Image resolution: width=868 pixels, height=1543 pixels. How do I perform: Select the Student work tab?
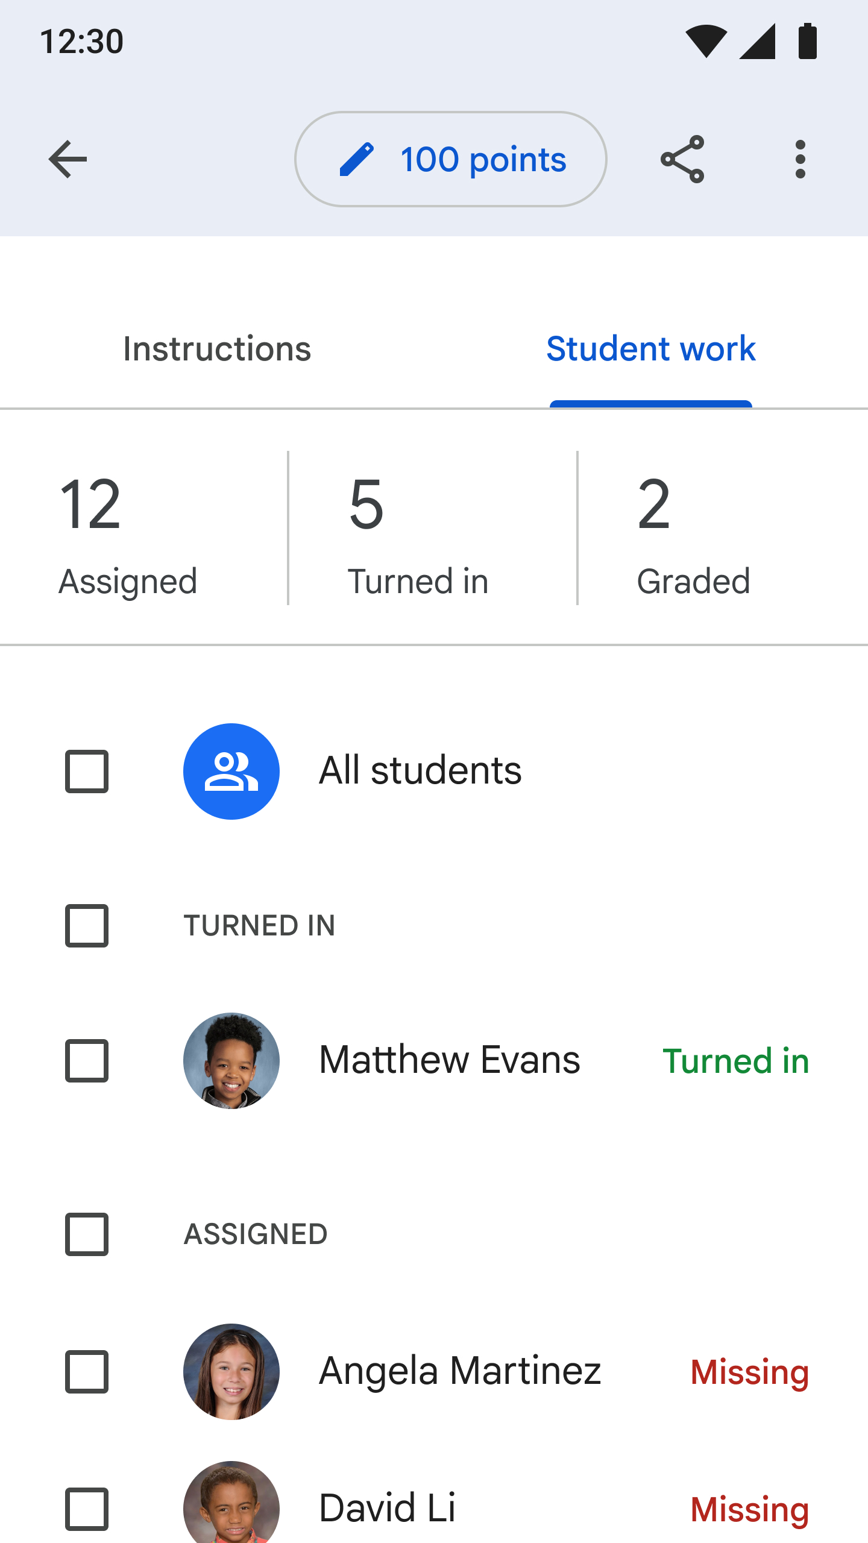651,348
